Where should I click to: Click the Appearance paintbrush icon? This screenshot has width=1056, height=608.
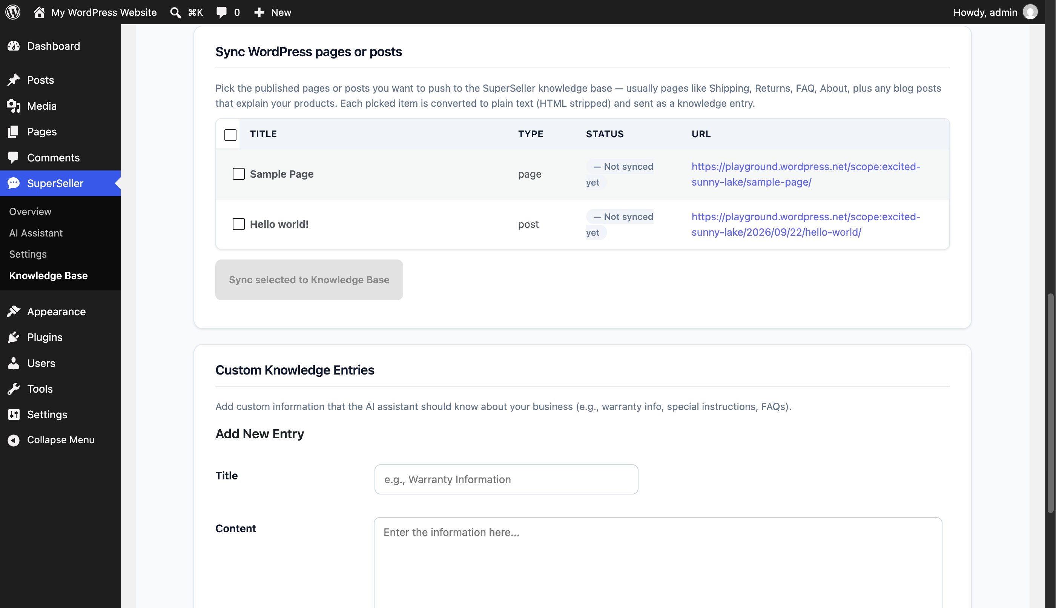tap(13, 312)
